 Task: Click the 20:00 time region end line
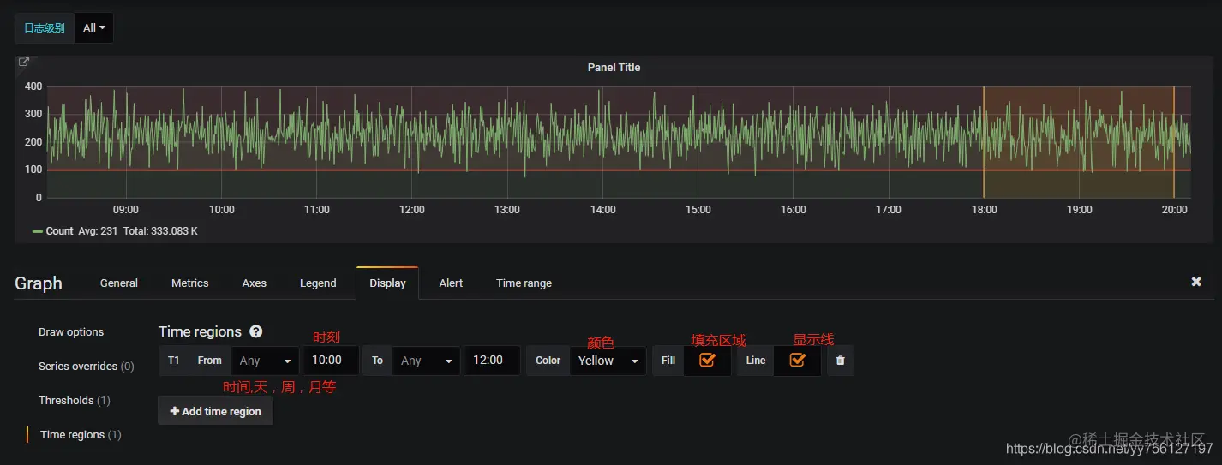click(1174, 142)
